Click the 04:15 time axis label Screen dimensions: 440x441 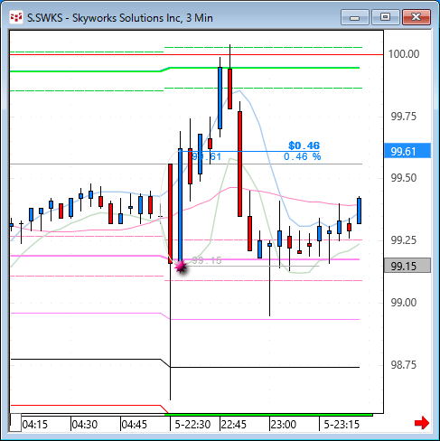click(35, 425)
